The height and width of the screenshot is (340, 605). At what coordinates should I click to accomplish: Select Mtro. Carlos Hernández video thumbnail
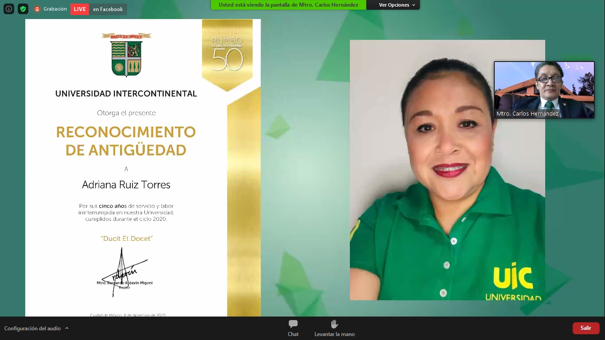[544, 90]
